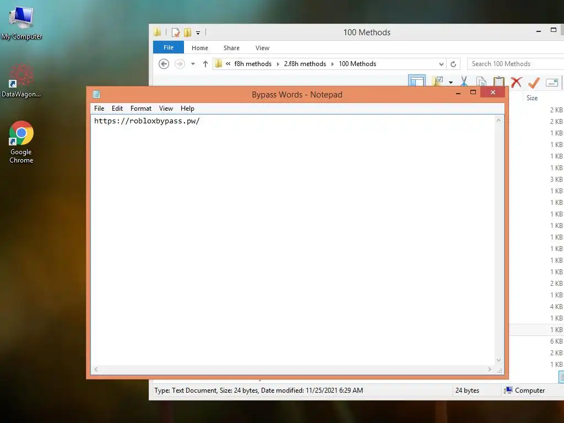Viewport: 564px width, 423px height.
Task: Minimize the 100 Methods Explorer window
Action: 539,31
